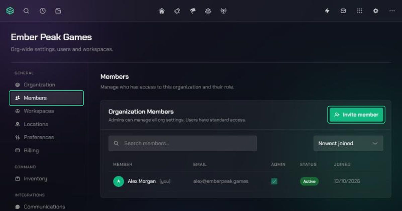Click the Active status badge
The height and width of the screenshot is (211, 402).
click(309, 182)
